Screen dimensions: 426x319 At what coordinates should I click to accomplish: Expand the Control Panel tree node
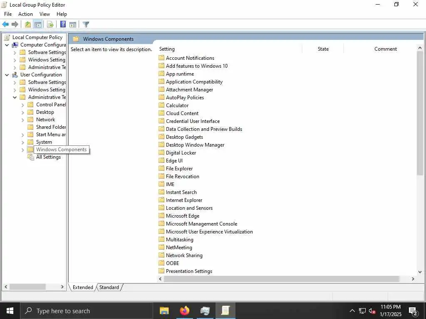point(23,105)
